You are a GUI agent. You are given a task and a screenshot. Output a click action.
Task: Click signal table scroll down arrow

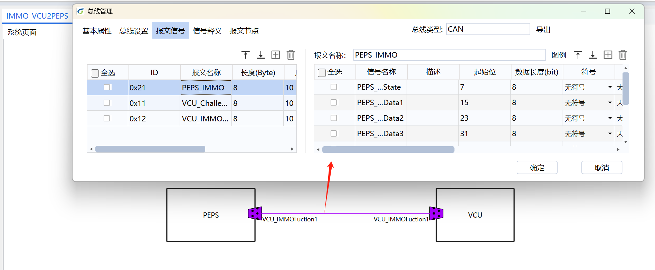(626, 142)
